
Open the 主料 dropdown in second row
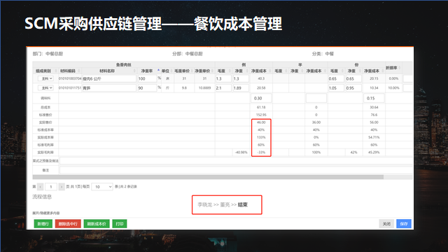[45, 88]
